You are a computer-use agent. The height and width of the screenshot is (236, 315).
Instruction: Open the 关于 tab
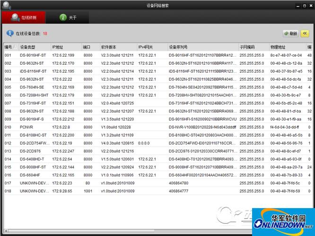click(68, 17)
